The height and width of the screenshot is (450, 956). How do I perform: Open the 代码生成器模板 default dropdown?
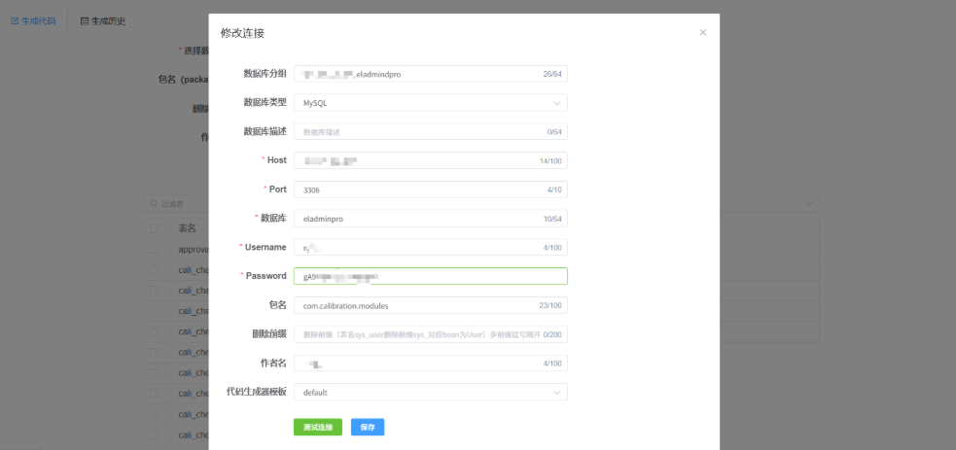(x=431, y=392)
